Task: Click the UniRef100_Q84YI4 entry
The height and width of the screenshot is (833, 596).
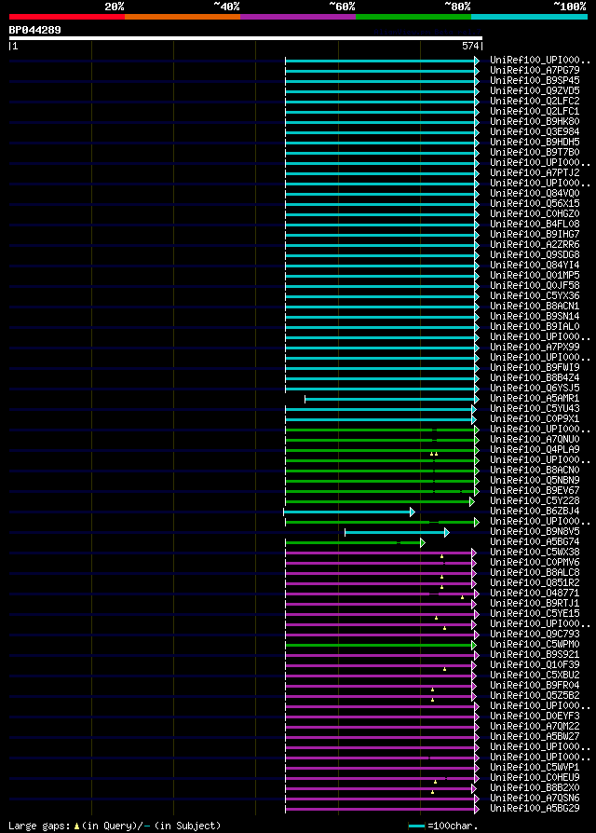Action: coord(535,266)
